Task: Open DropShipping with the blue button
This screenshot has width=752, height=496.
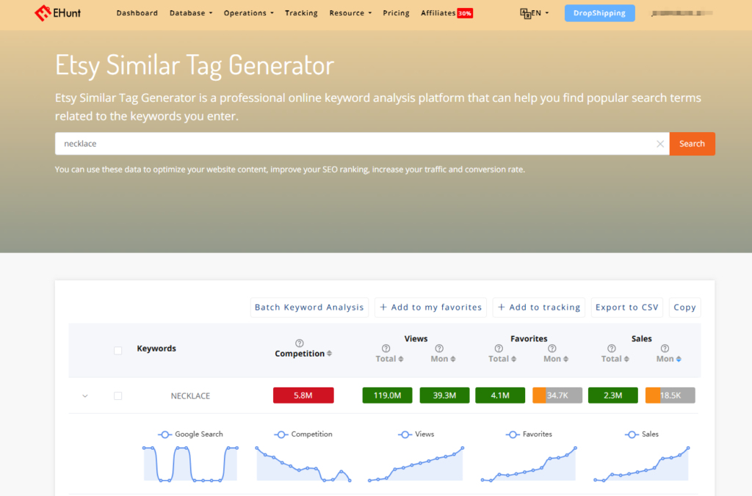Action: (x=599, y=12)
